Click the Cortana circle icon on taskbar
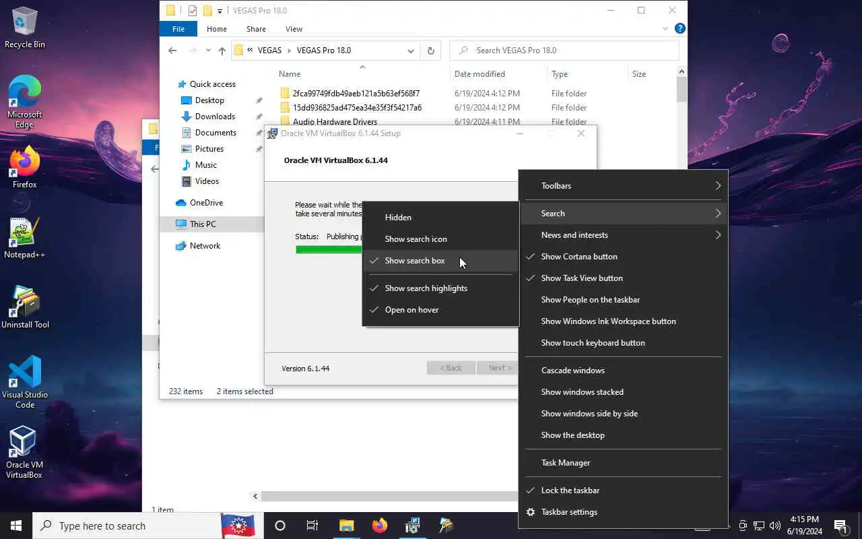Screen dimensions: 862x539 tap(280, 526)
